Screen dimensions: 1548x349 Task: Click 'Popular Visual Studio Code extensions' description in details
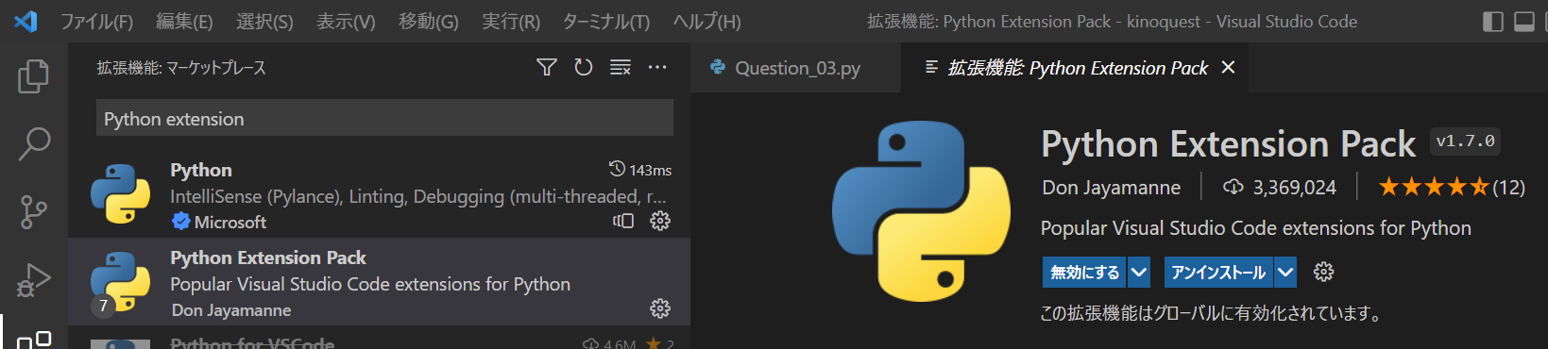[1255, 228]
